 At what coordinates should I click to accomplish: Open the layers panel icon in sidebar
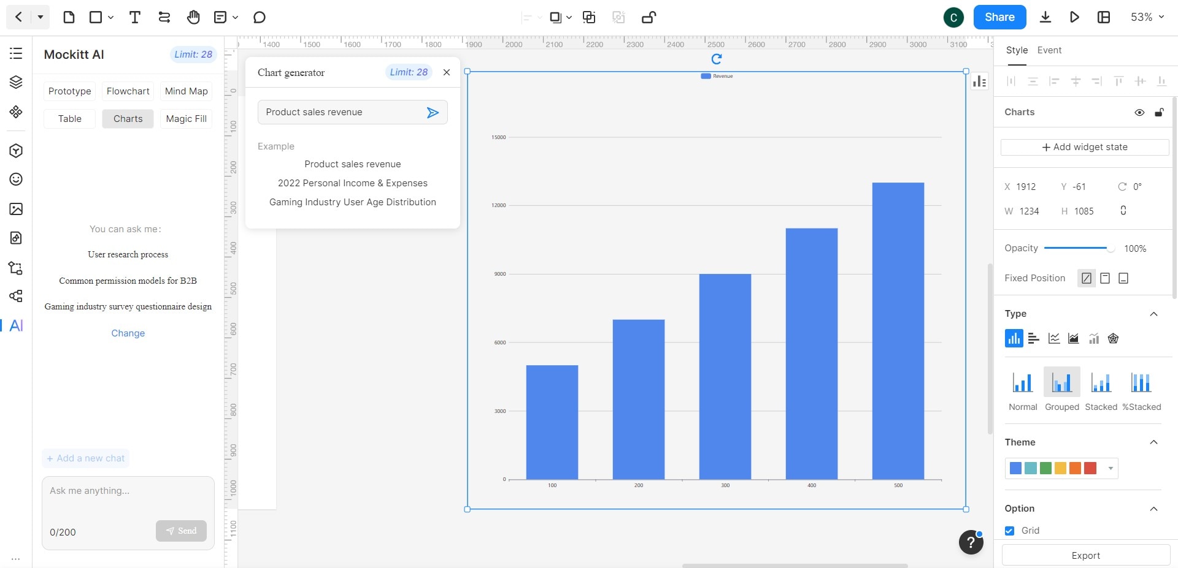click(16, 82)
